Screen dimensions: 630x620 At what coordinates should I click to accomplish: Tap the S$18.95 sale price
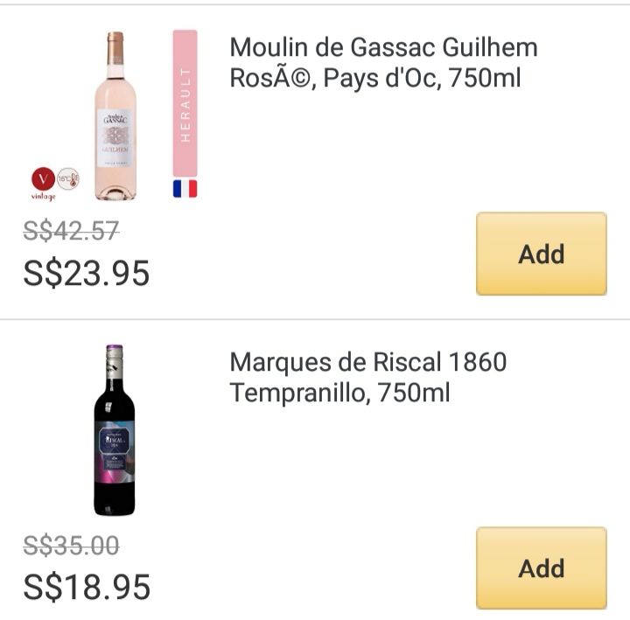pyautogui.click(x=87, y=588)
